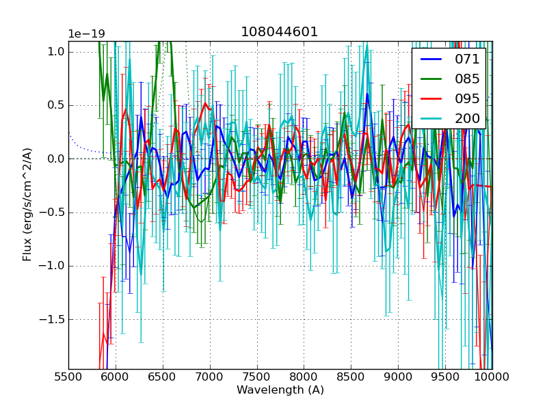Click the red line swatch for 095
This screenshot has height=410, width=547.
click(431, 98)
